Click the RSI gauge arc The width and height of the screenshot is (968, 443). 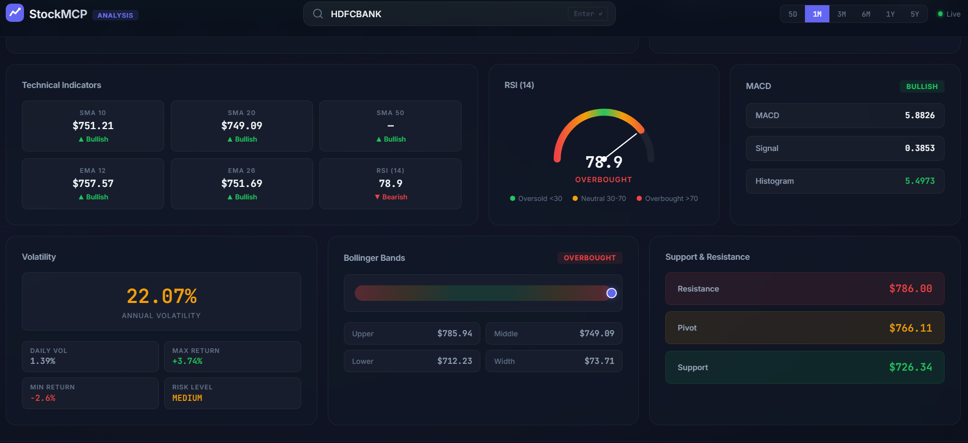pyautogui.click(x=604, y=135)
